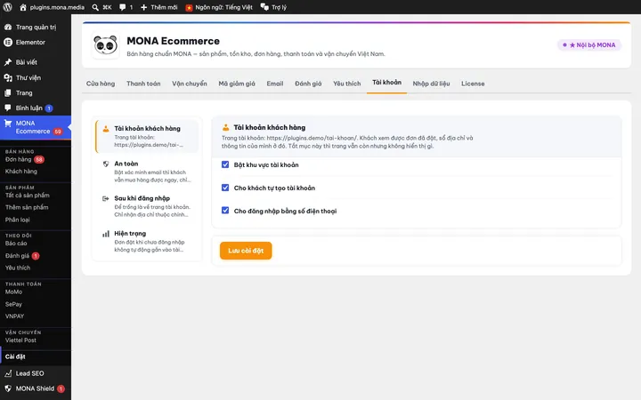This screenshot has width=641, height=400.
Task: Open VNPAY payment settings
Action: point(15,316)
